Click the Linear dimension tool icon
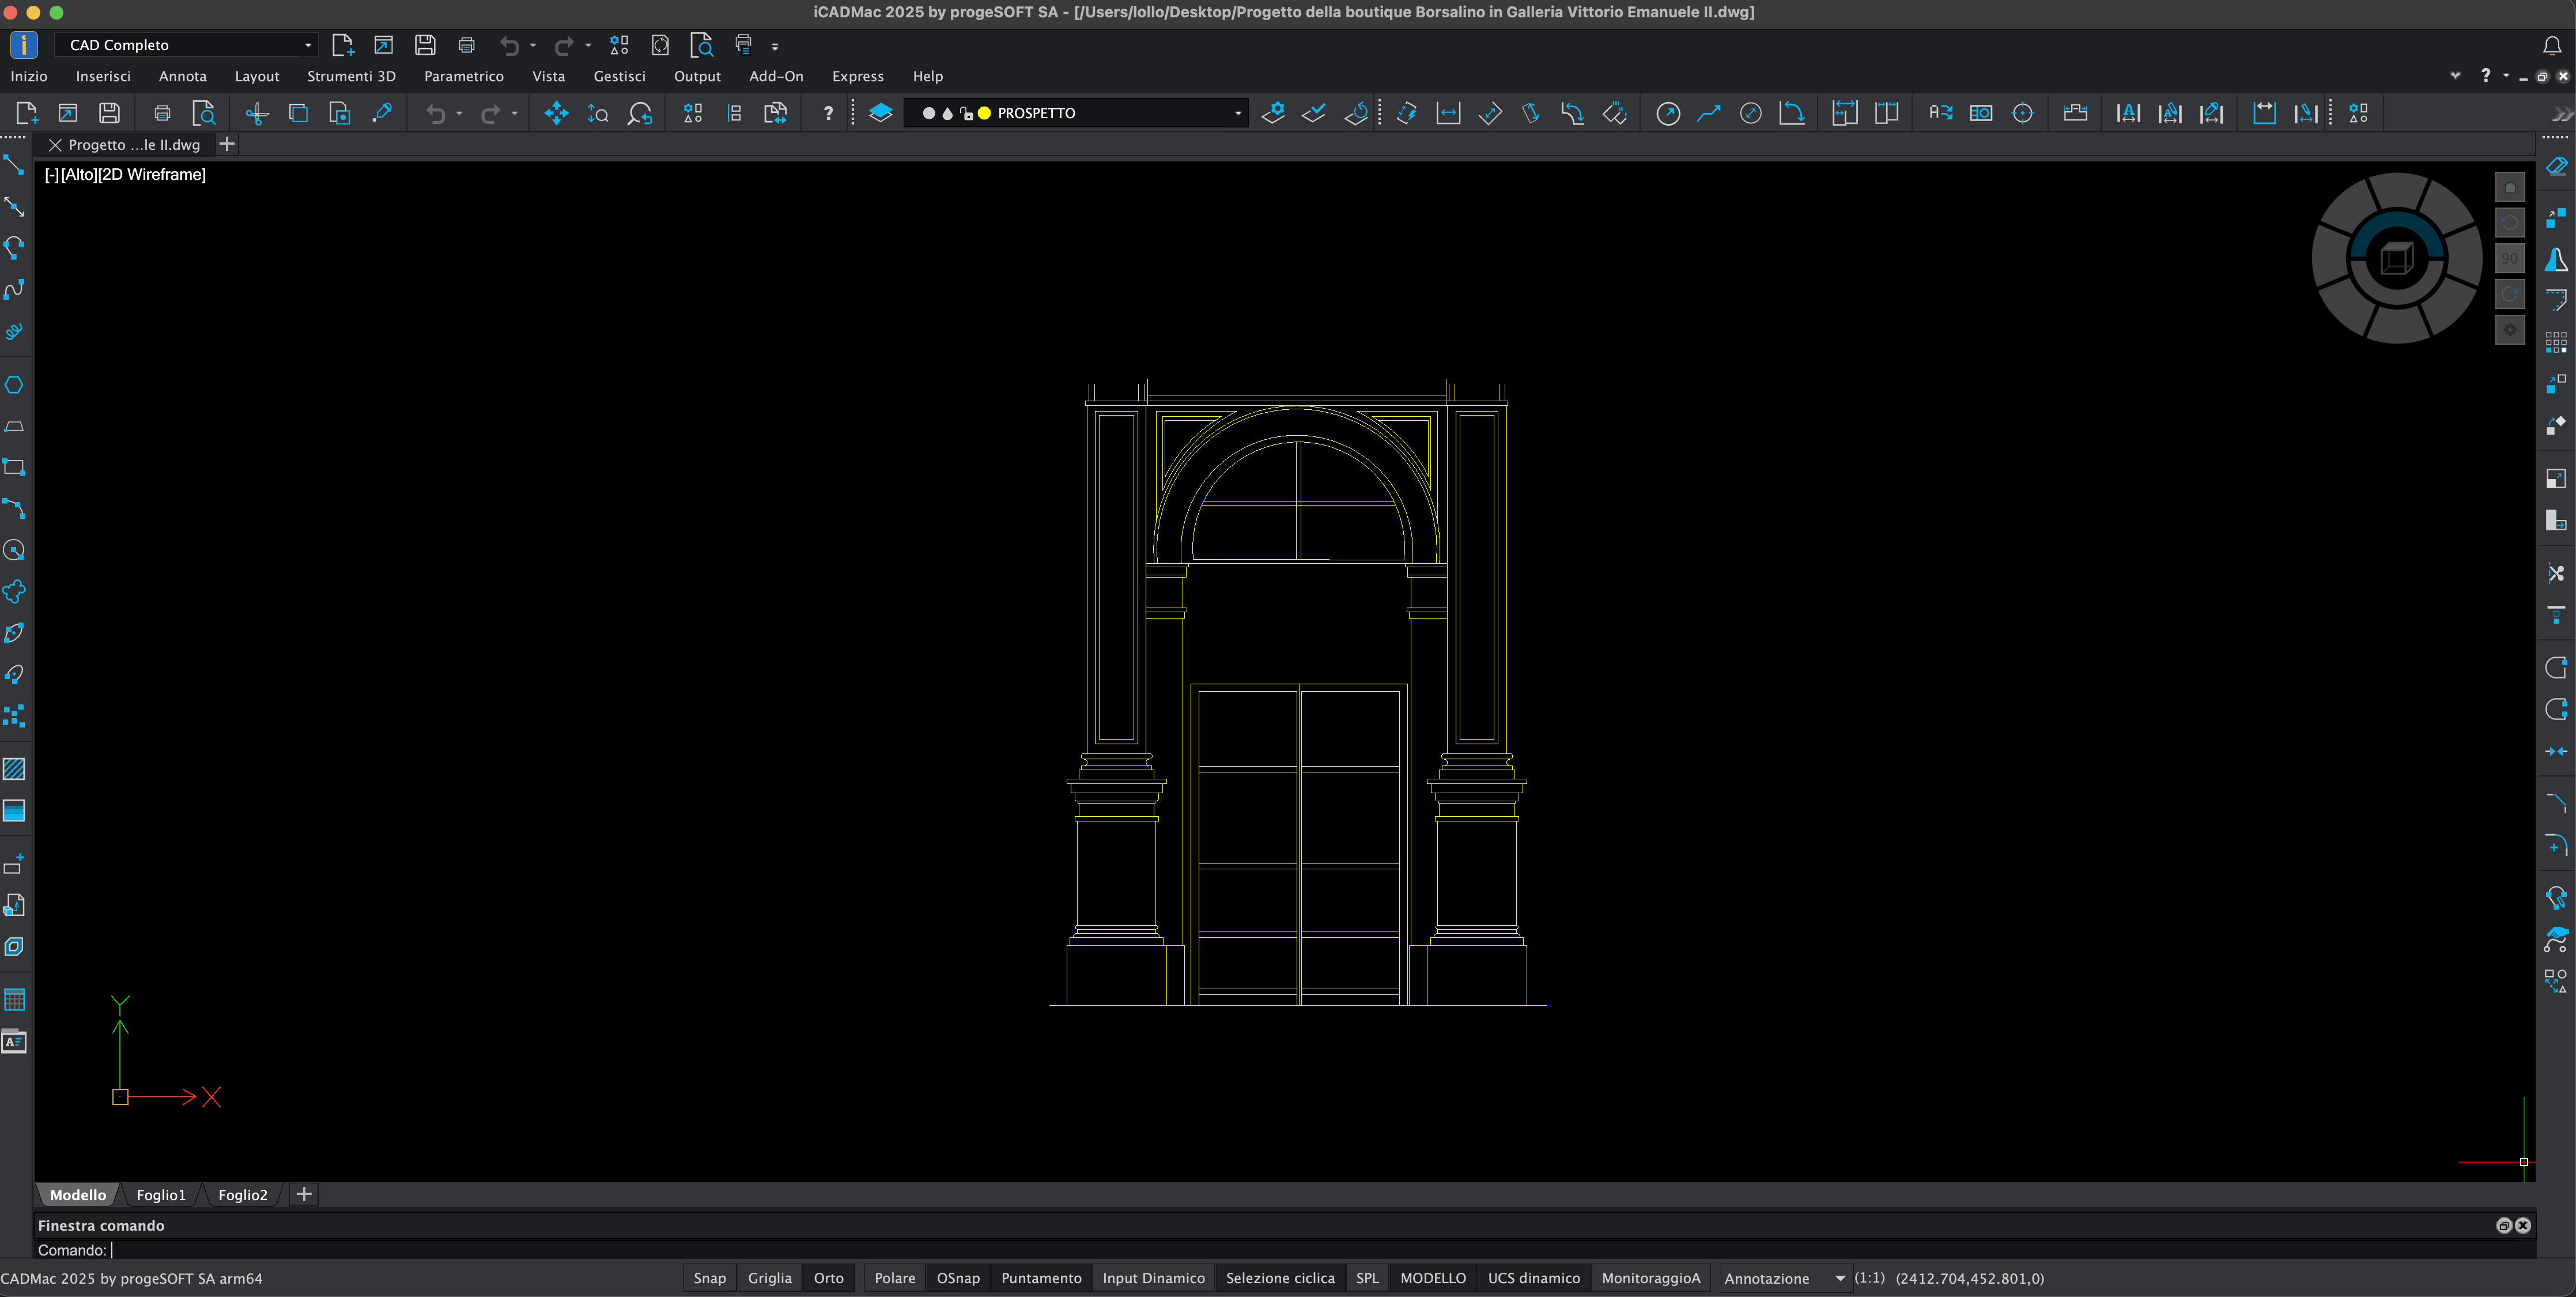The width and height of the screenshot is (2576, 1297). (1448, 113)
